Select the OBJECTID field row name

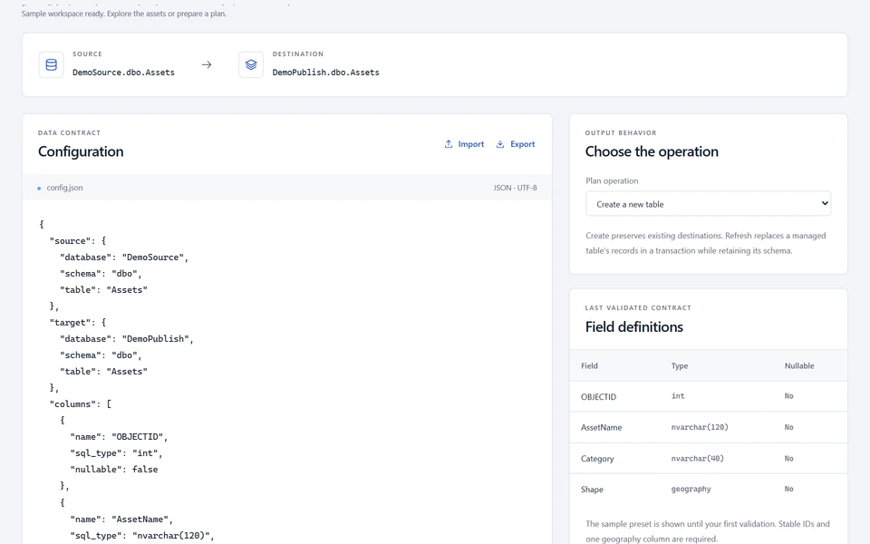599,396
